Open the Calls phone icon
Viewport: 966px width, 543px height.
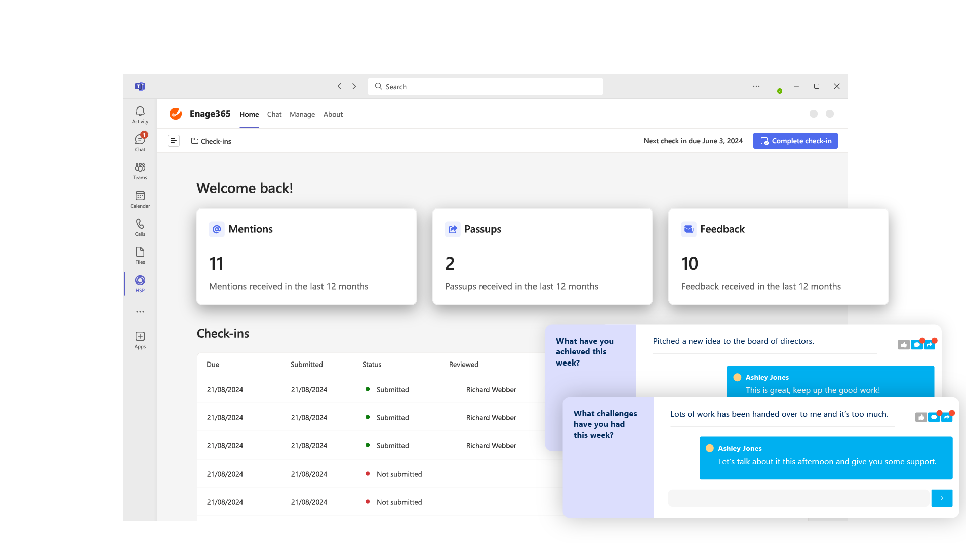point(140,227)
